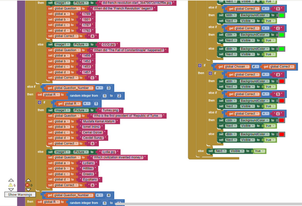Click the Show Warnings button
Screen dimensions: 302x206
tap(20, 194)
